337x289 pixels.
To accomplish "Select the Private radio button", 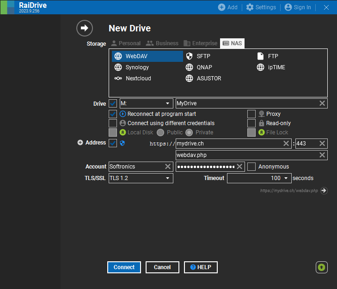I will [x=189, y=132].
